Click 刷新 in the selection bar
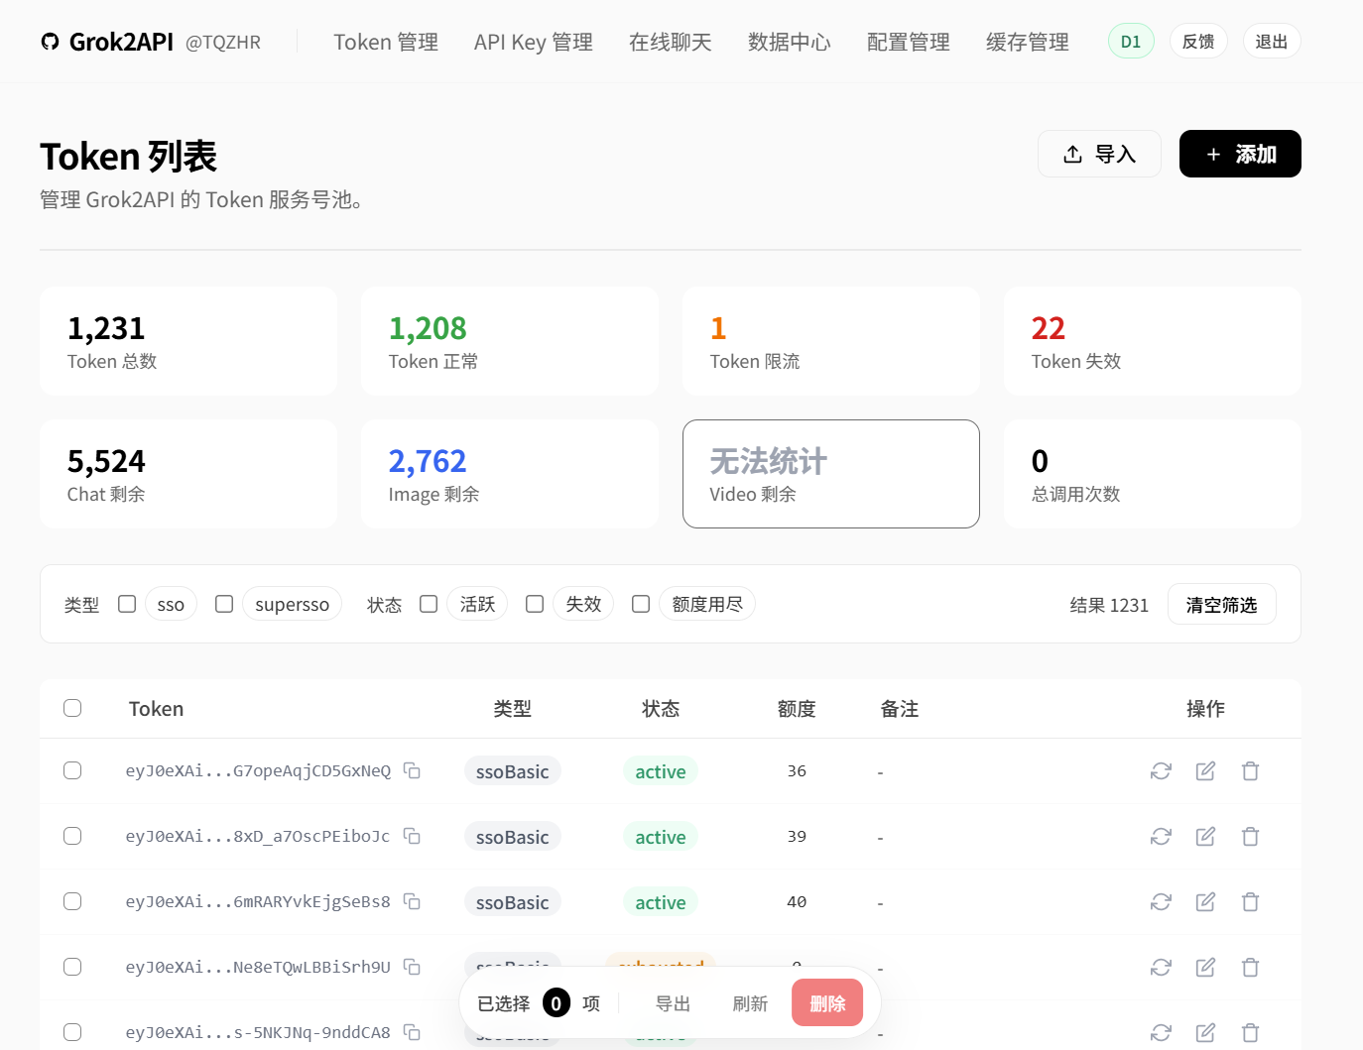 [750, 1003]
